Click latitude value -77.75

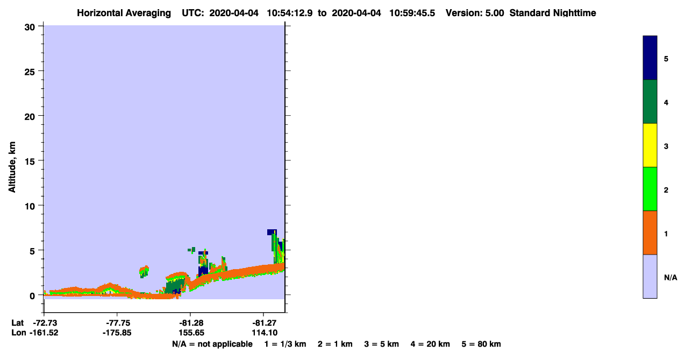(117, 323)
